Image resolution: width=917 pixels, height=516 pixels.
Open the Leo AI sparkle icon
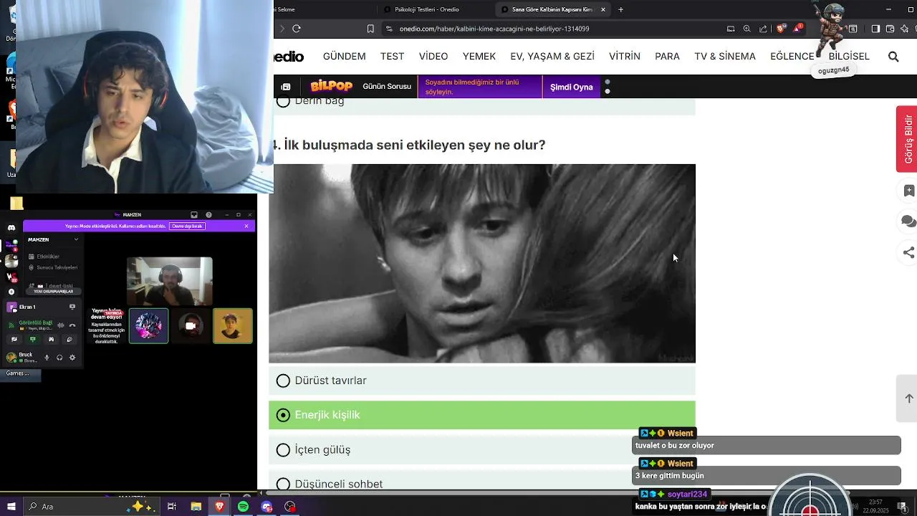(x=905, y=29)
